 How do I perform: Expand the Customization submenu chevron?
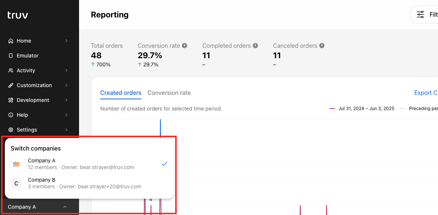66,85
